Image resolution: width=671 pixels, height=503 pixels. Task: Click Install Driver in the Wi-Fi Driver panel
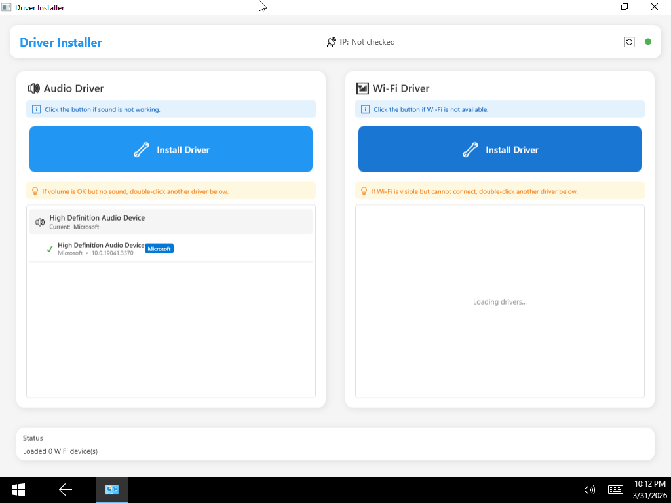coord(499,149)
